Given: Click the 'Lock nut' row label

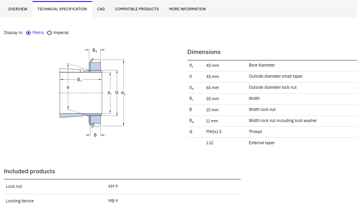Looking at the screenshot, I should 14,186.
